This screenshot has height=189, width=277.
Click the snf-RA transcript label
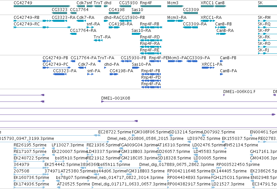click(x=93, y=24)
